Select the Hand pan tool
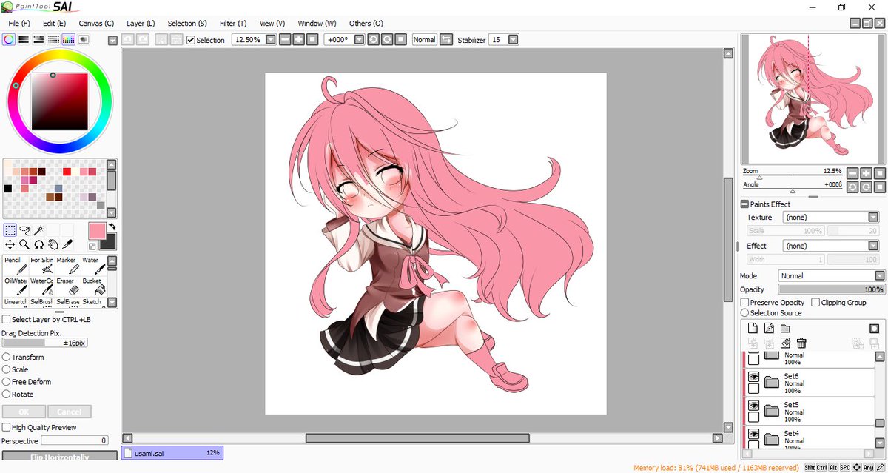This screenshot has height=473, width=888. pos(53,244)
